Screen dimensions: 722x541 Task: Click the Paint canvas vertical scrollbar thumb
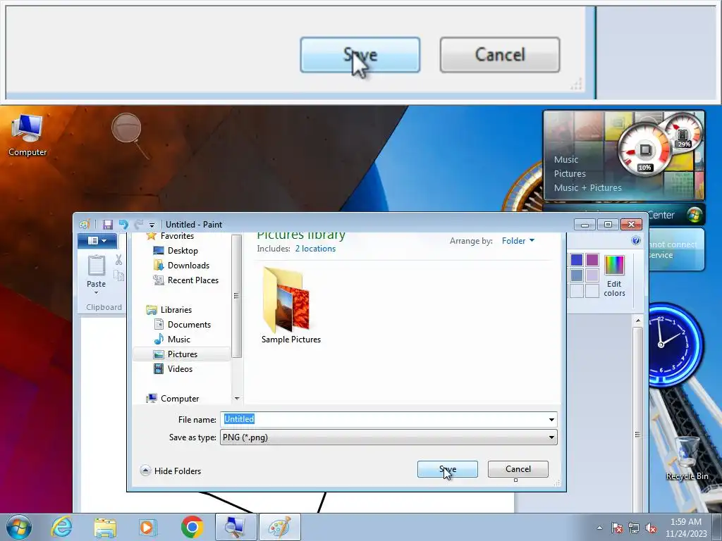(x=637, y=434)
